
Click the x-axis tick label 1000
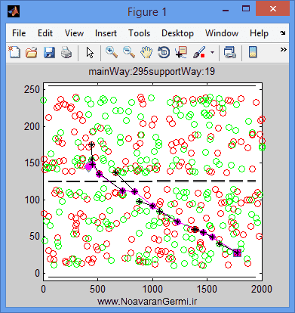(152, 289)
